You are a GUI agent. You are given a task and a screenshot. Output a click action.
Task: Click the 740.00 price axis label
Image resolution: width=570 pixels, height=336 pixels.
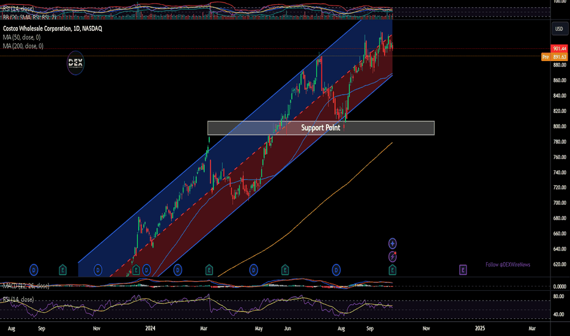point(560,172)
